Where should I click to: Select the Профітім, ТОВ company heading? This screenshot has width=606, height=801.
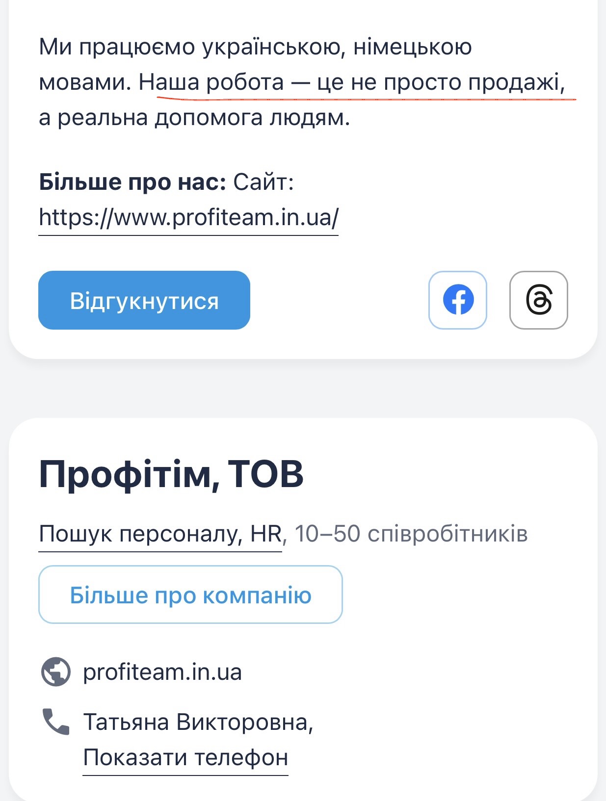click(171, 474)
